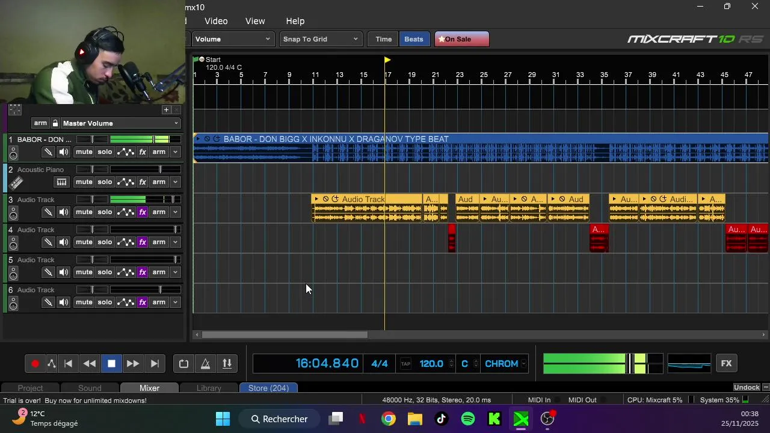Mute Audio Track 4

(84, 242)
